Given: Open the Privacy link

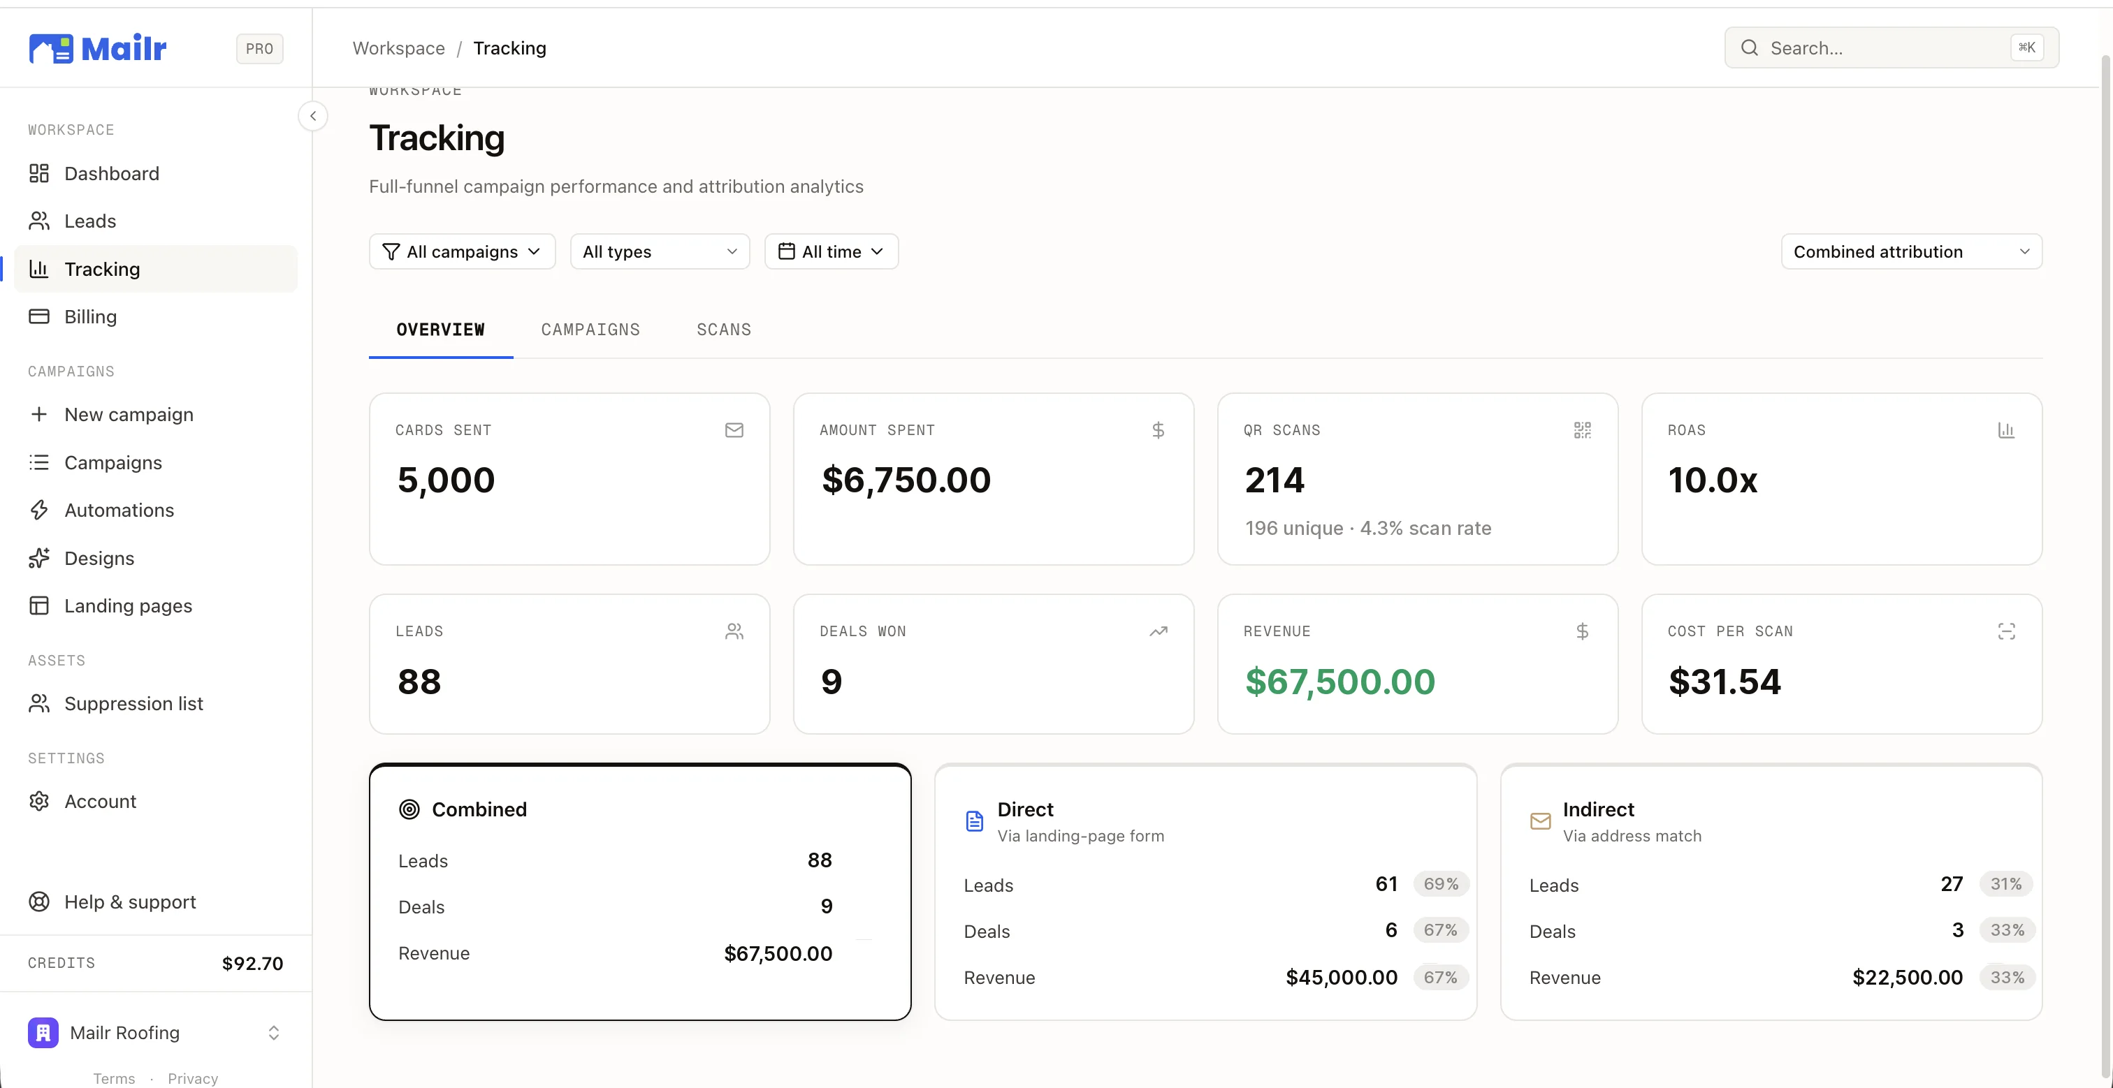Looking at the screenshot, I should (193, 1078).
